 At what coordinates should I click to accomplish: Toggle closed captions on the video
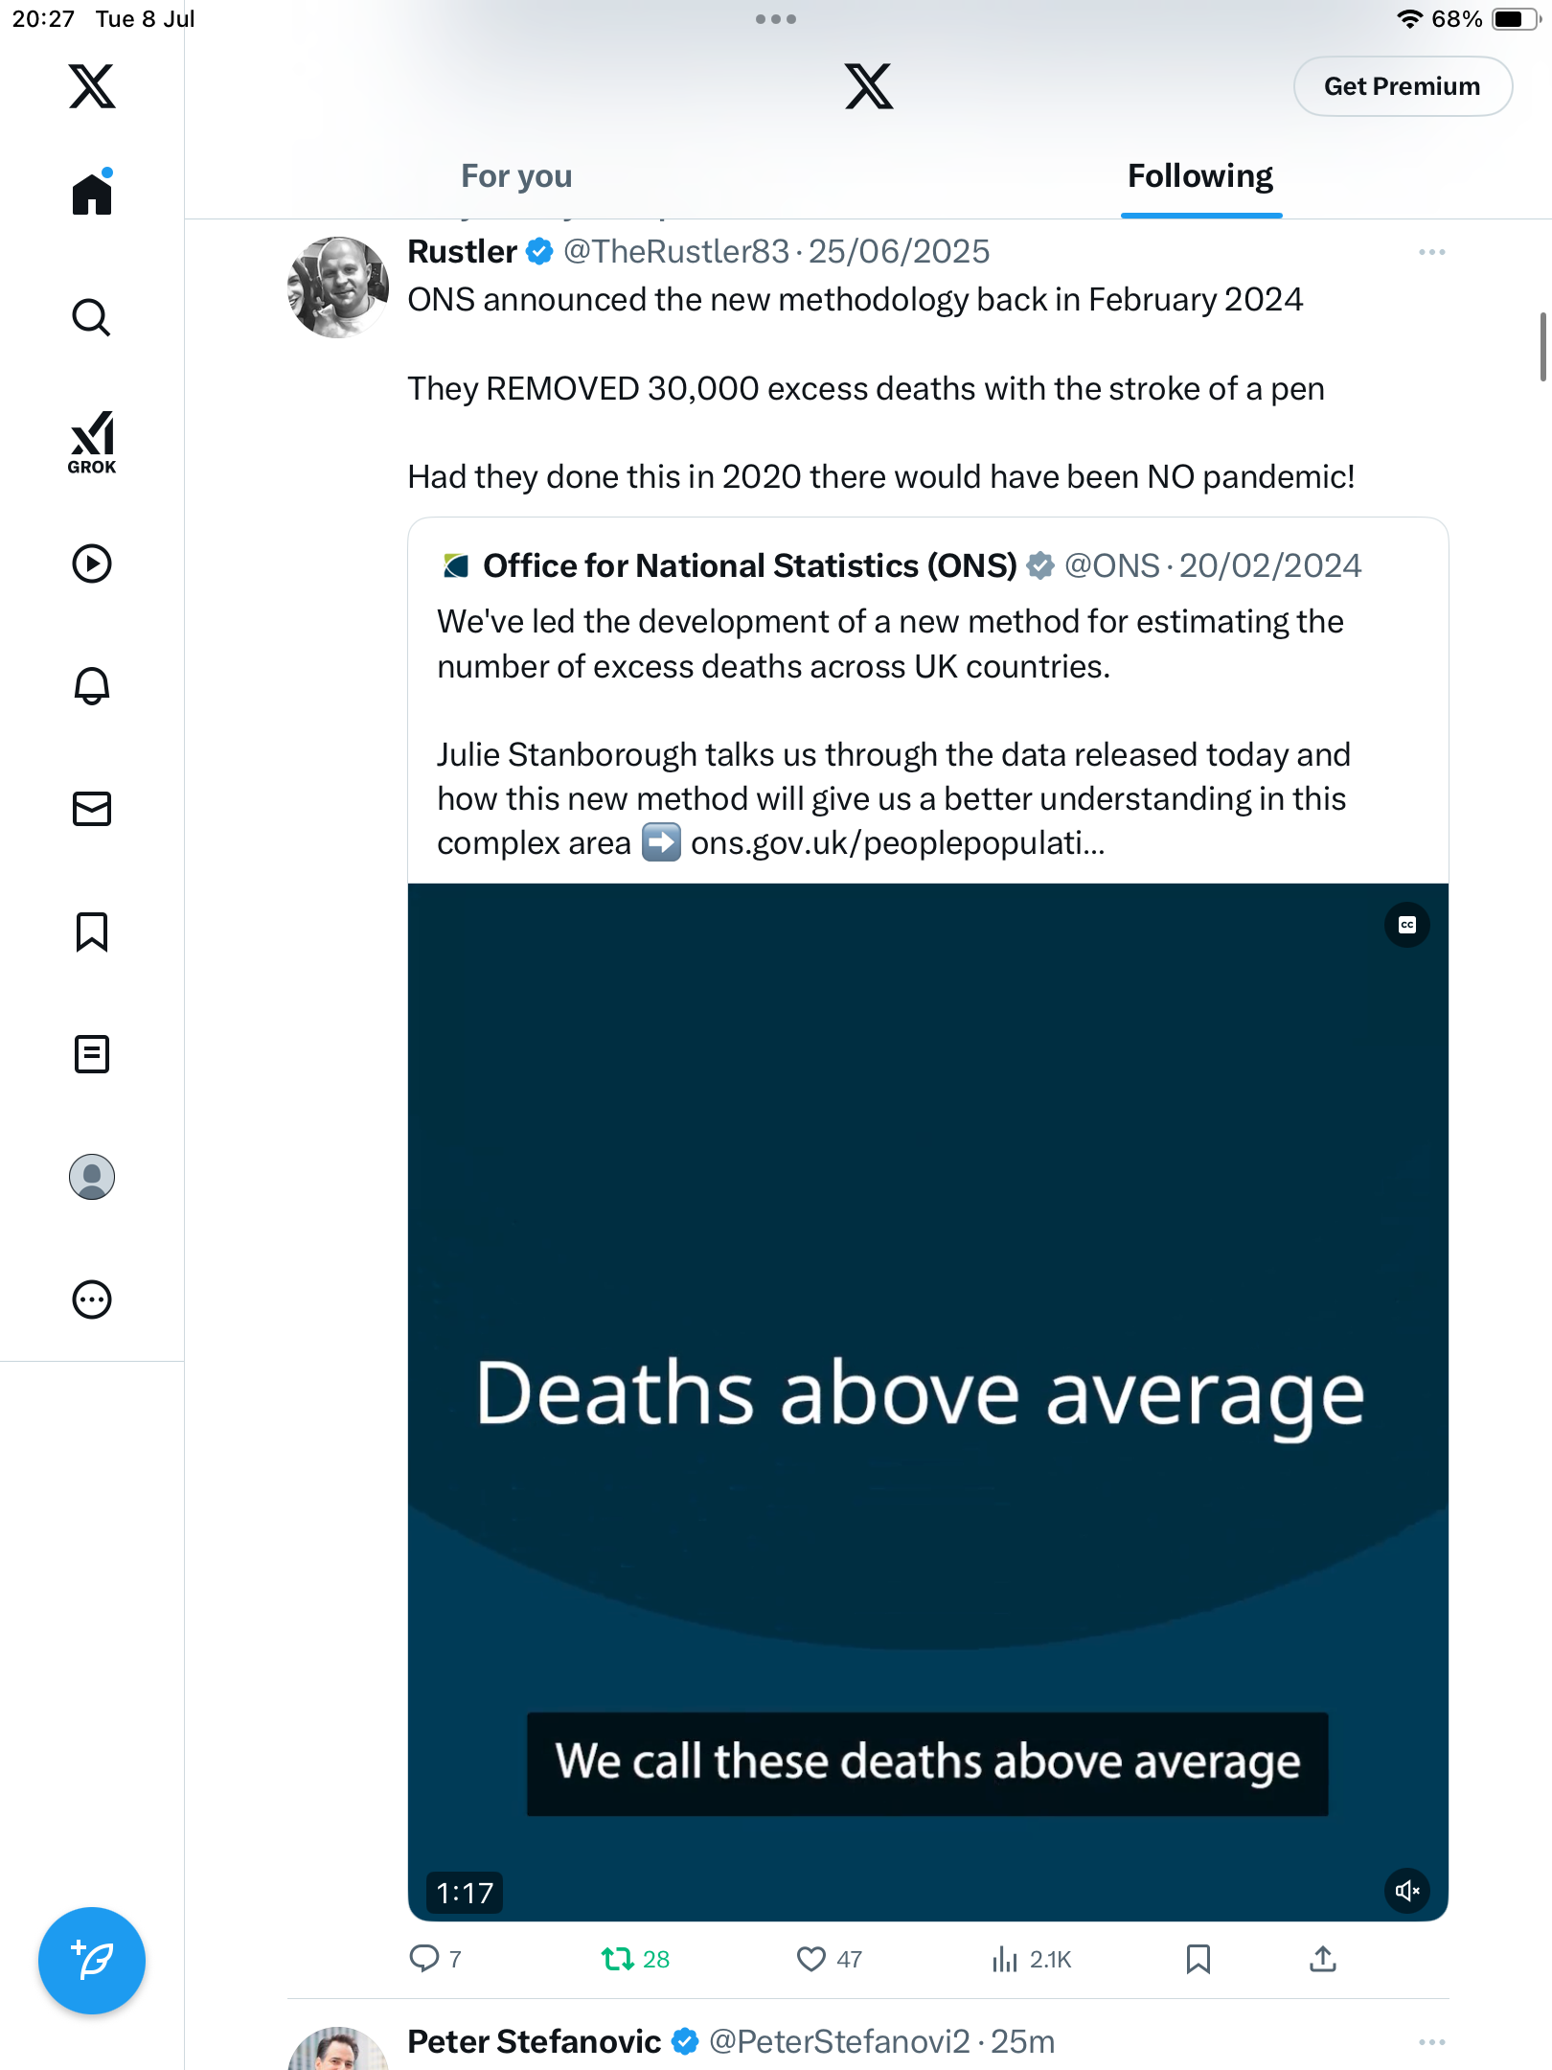(x=1407, y=925)
